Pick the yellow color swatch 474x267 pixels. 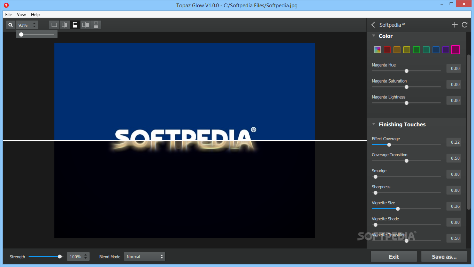tap(407, 50)
